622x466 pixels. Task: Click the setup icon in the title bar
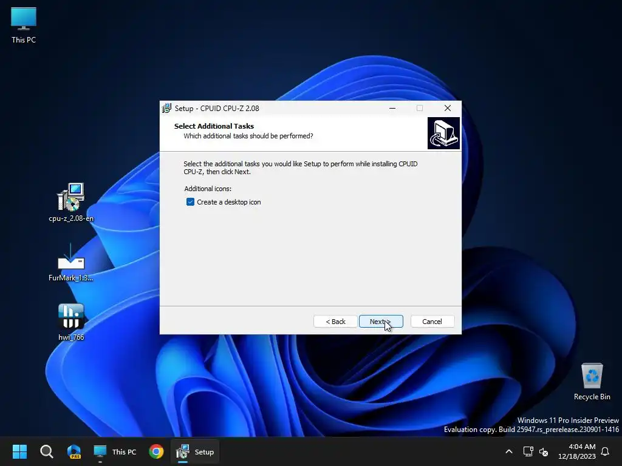pyautogui.click(x=166, y=108)
